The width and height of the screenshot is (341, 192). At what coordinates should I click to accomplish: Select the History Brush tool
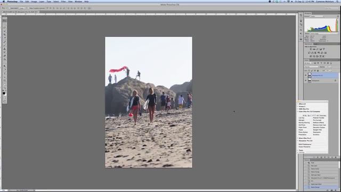pos(5,52)
